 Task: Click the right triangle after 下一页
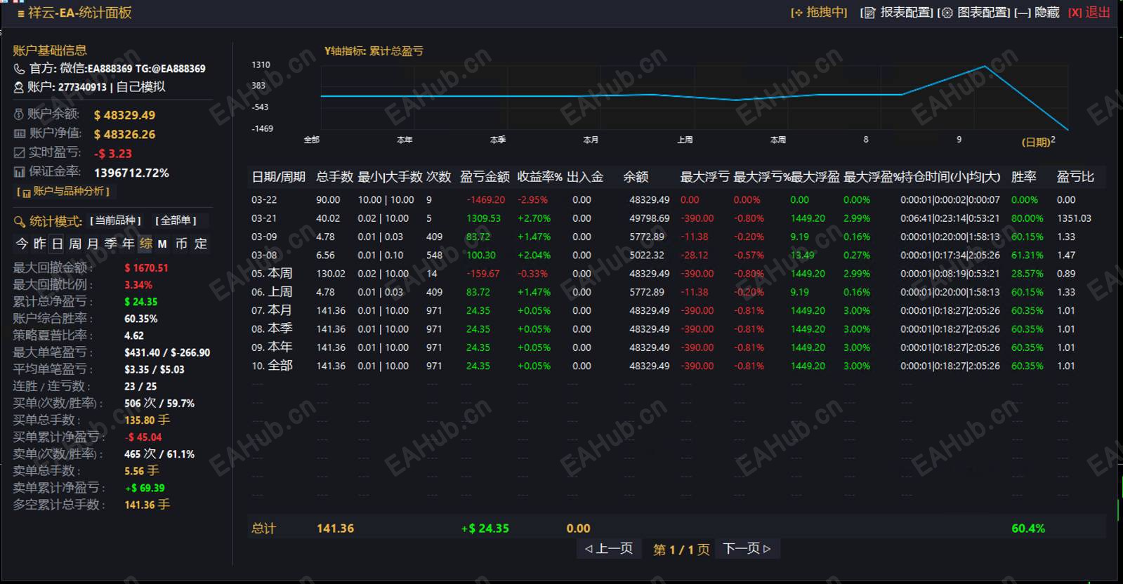click(x=767, y=549)
